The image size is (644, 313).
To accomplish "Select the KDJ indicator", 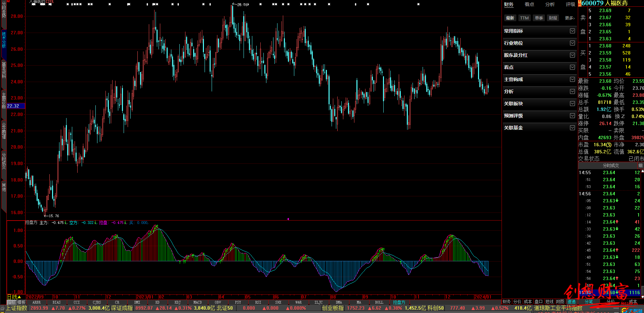I will pos(177,302).
